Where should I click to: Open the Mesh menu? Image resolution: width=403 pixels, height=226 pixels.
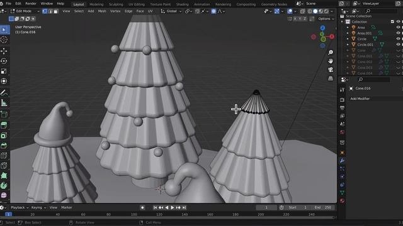pyautogui.click(x=102, y=11)
